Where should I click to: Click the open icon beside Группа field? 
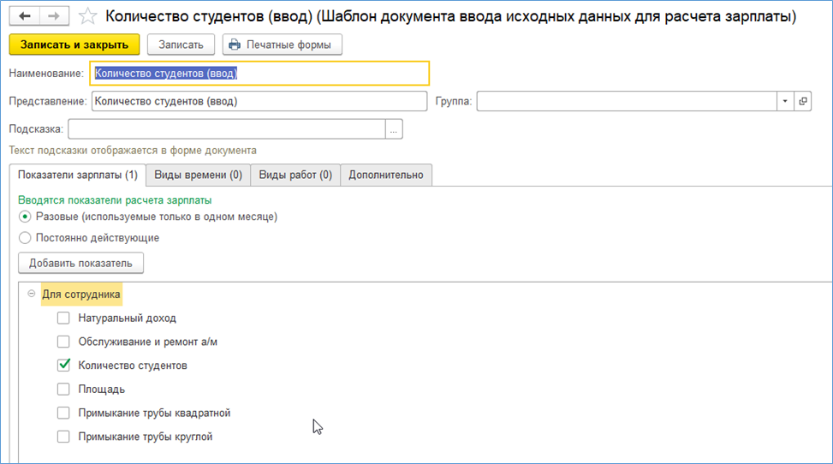point(802,101)
